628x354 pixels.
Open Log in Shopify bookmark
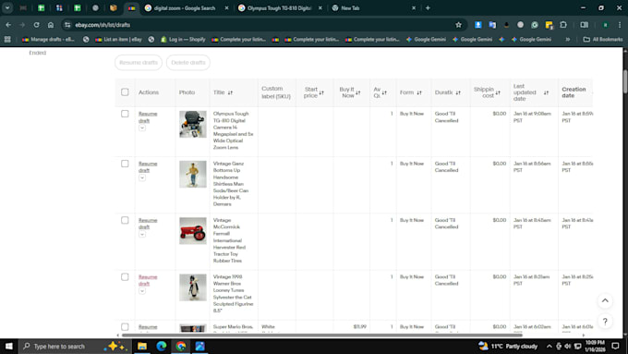coord(183,40)
